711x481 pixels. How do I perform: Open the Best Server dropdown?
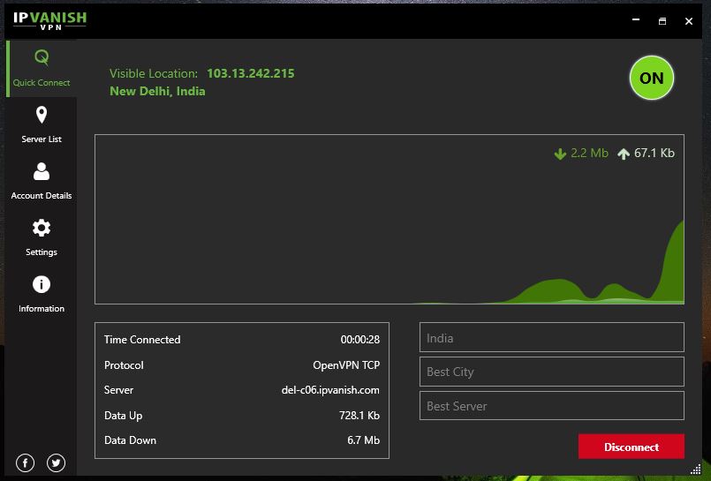coord(551,406)
